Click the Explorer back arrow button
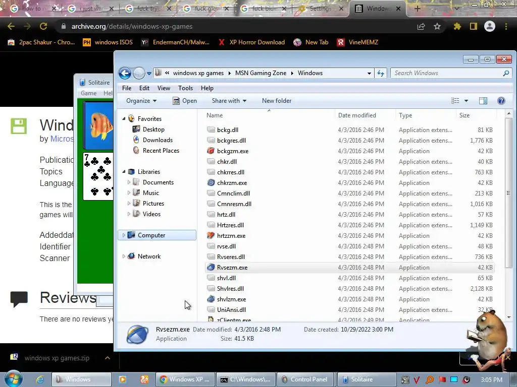Screen dimensions: 517x387 125,73
